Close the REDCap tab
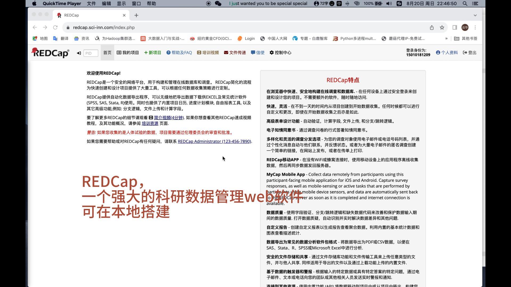The width and height of the screenshot is (511, 287). tap(124, 15)
